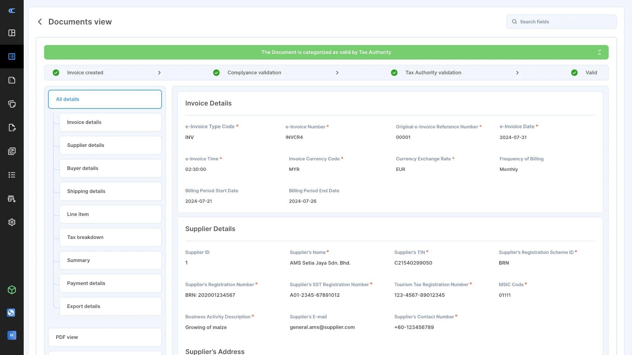Click the chevron after Tax Authority validation

[x=518, y=73]
